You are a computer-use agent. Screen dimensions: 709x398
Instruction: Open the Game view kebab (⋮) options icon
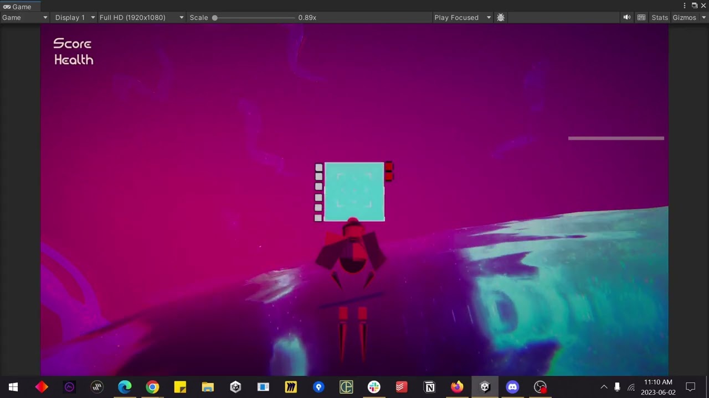click(685, 5)
